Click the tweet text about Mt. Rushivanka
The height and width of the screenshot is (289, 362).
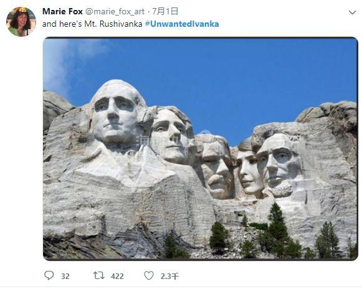point(92,24)
